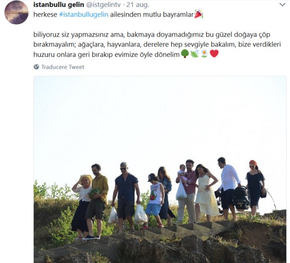Open the attached group photo
Viewport: 290px width, 263px height.
(160, 170)
